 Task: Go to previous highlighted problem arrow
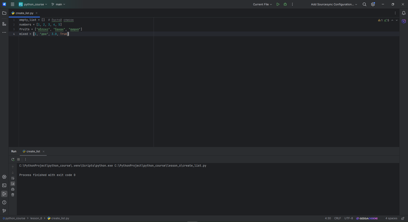tap(392, 20)
